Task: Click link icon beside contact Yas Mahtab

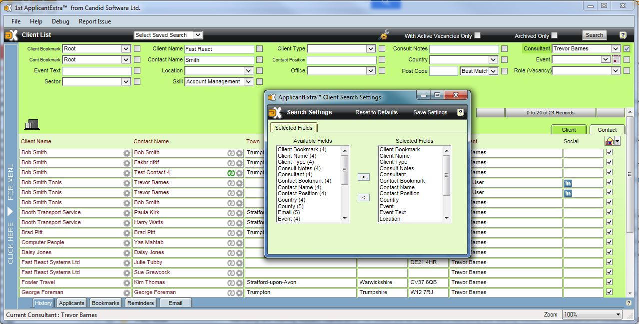Action: [x=231, y=243]
